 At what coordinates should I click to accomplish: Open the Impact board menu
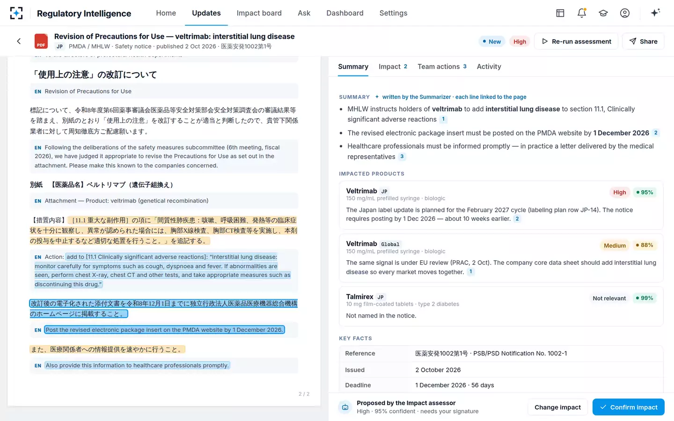[259, 13]
